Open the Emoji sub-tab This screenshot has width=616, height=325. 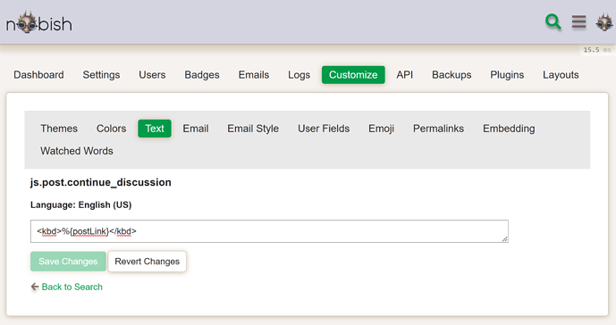(381, 129)
